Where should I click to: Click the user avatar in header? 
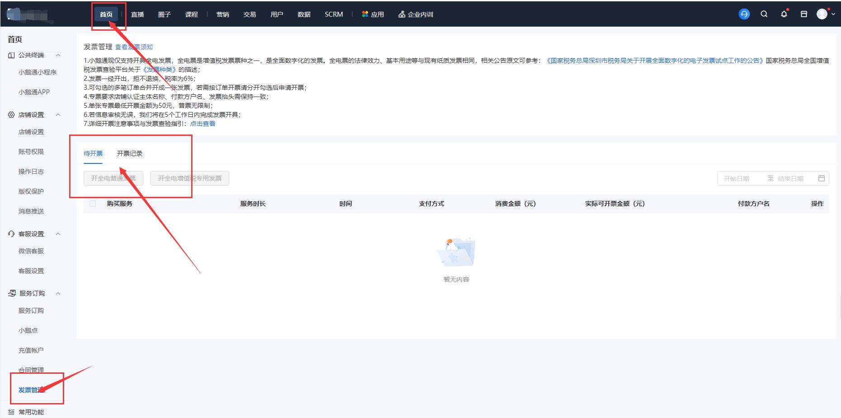(822, 14)
